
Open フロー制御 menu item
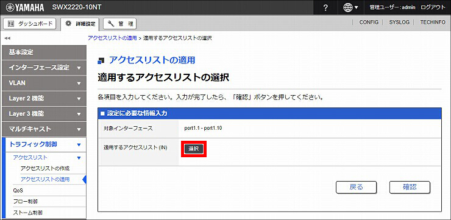[26, 201]
